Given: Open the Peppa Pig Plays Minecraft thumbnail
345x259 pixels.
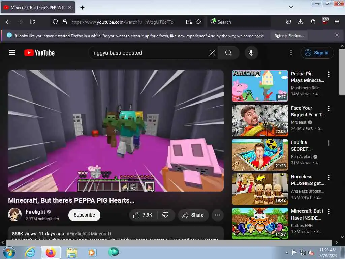Looking at the screenshot, I should [x=260, y=86].
